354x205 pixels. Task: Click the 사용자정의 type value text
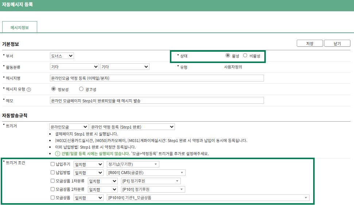click(233, 67)
